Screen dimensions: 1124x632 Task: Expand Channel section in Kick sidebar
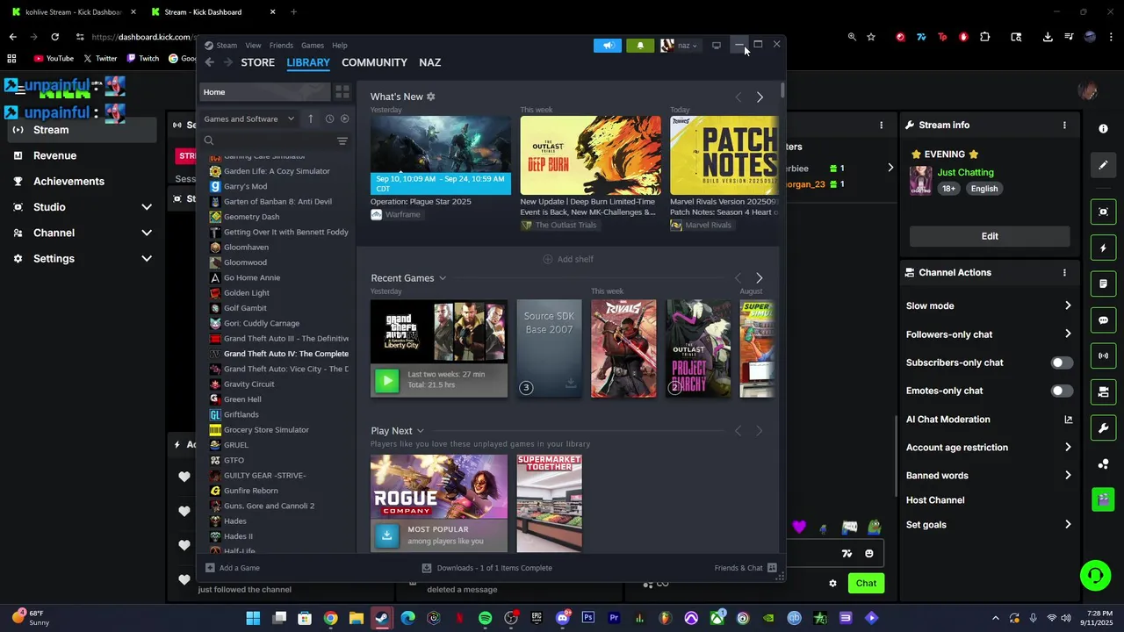147,233
